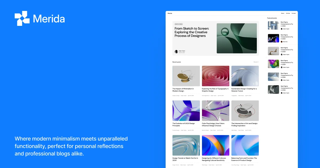Viewport: 320px width, 168px height.
Task: Click the colorful blobs featured post thumbnail
Action: (274, 64)
